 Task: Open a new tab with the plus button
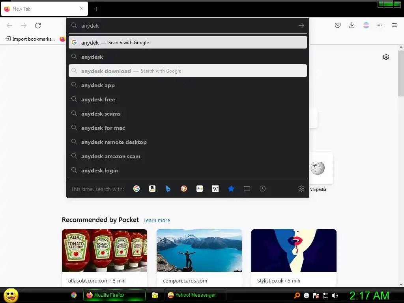tap(96, 9)
